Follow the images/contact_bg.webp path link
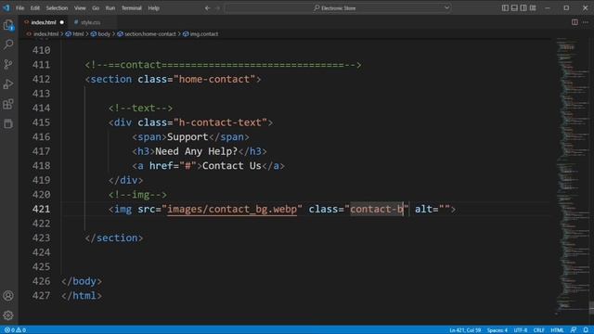594x334 pixels. tap(232, 209)
